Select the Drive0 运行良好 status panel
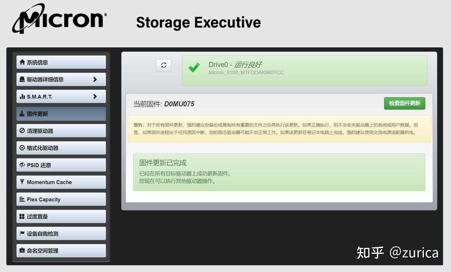The height and width of the screenshot is (272, 451). [x=305, y=70]
